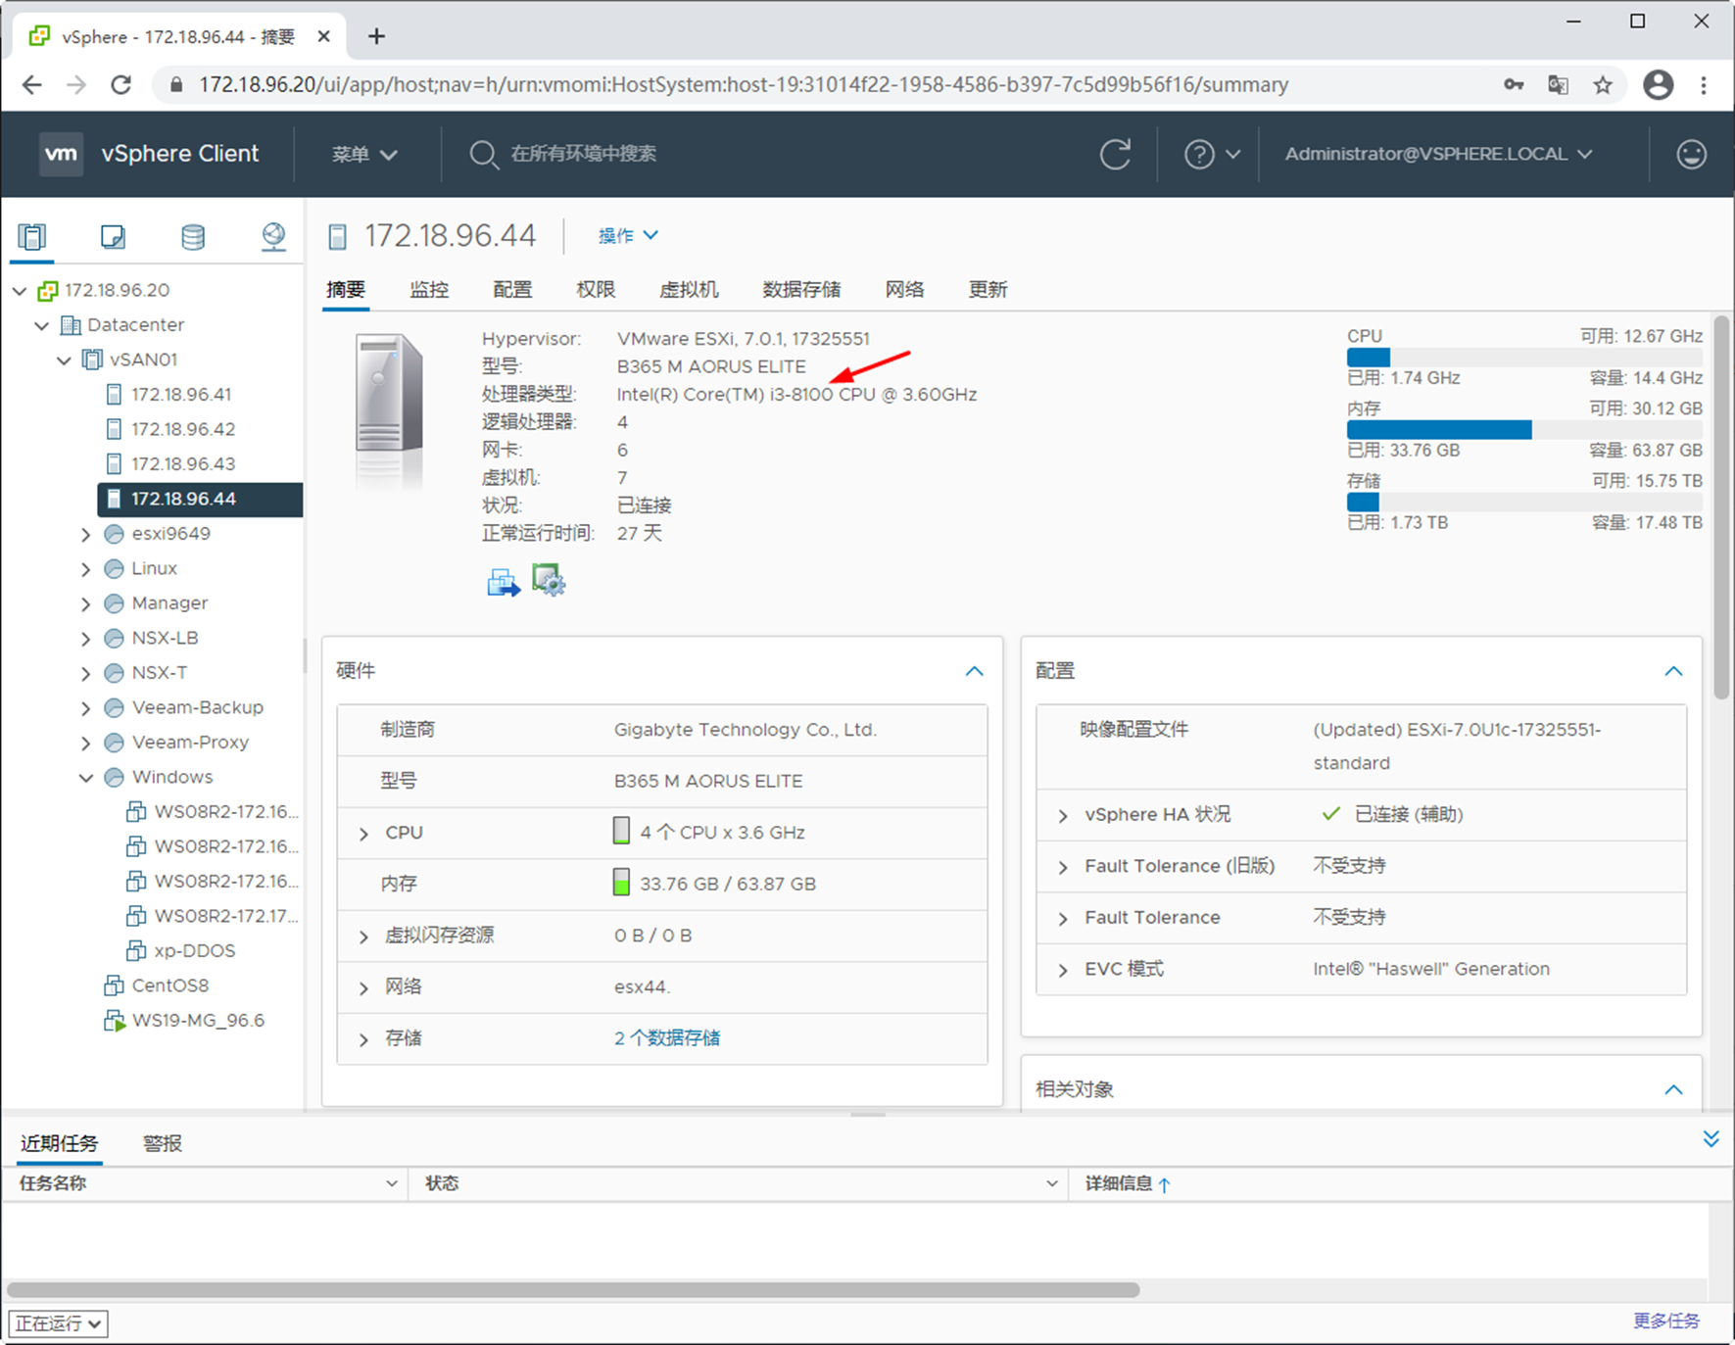Collapse the 172.18.96.20 vCenter node

[20, 291]
